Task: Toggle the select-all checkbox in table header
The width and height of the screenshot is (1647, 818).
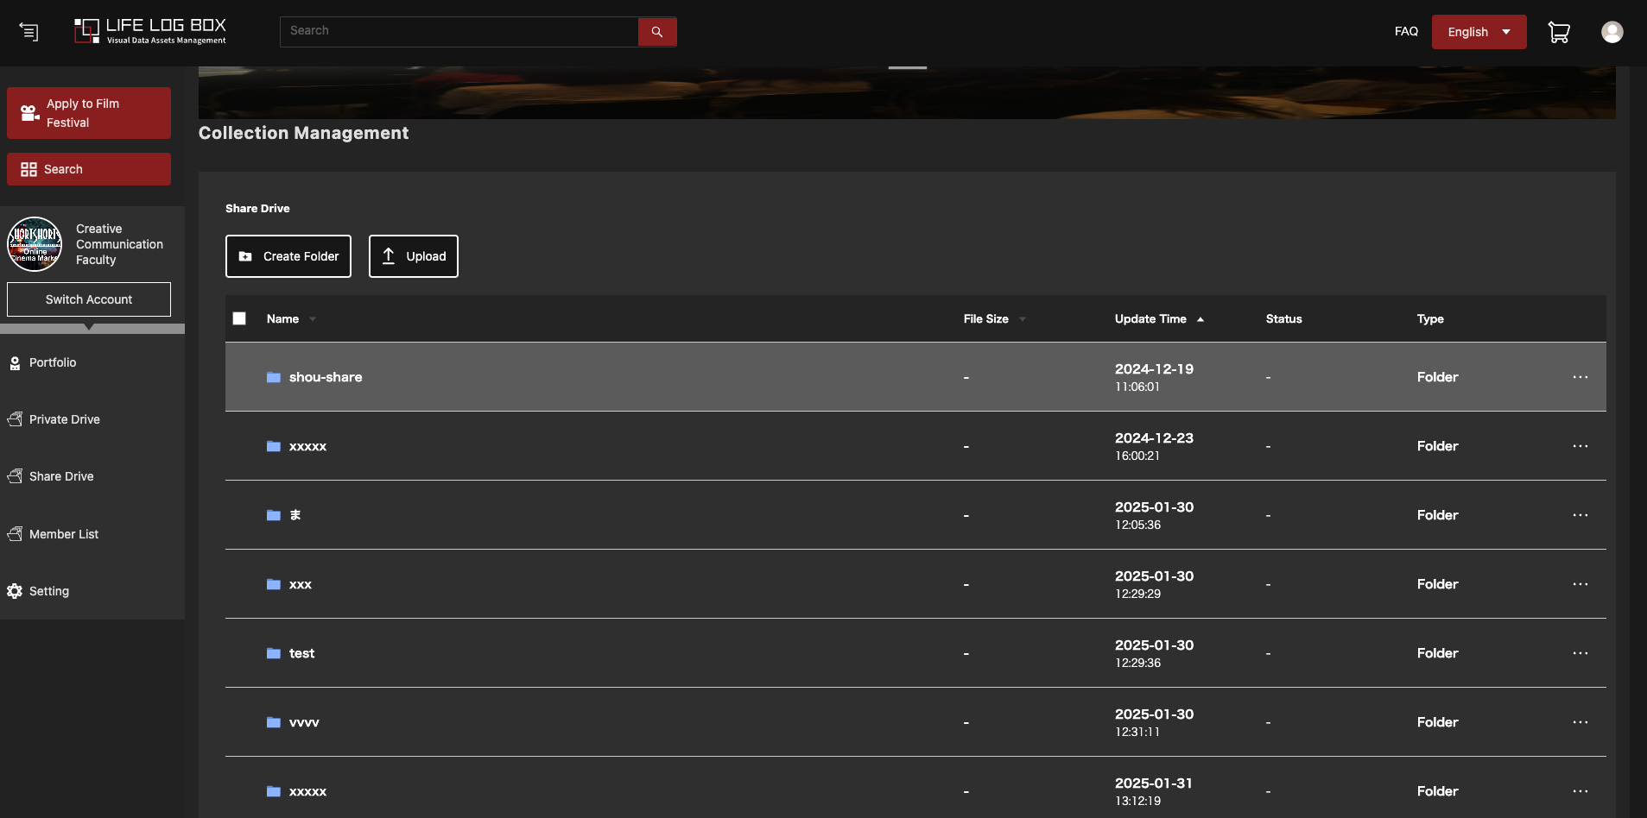Action: [x=239, y=318]
